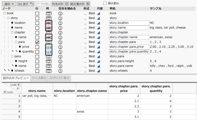Switch to the スクリプト表示 tab

click(x=59, y=78)
